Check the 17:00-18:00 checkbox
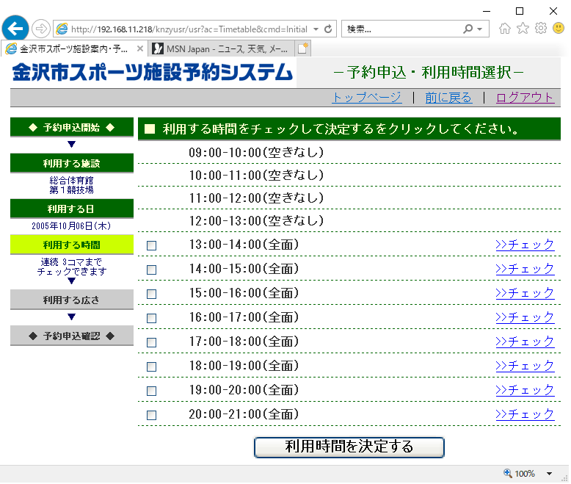The height and width of the screenshot is (484, 571). pos(151,342)
